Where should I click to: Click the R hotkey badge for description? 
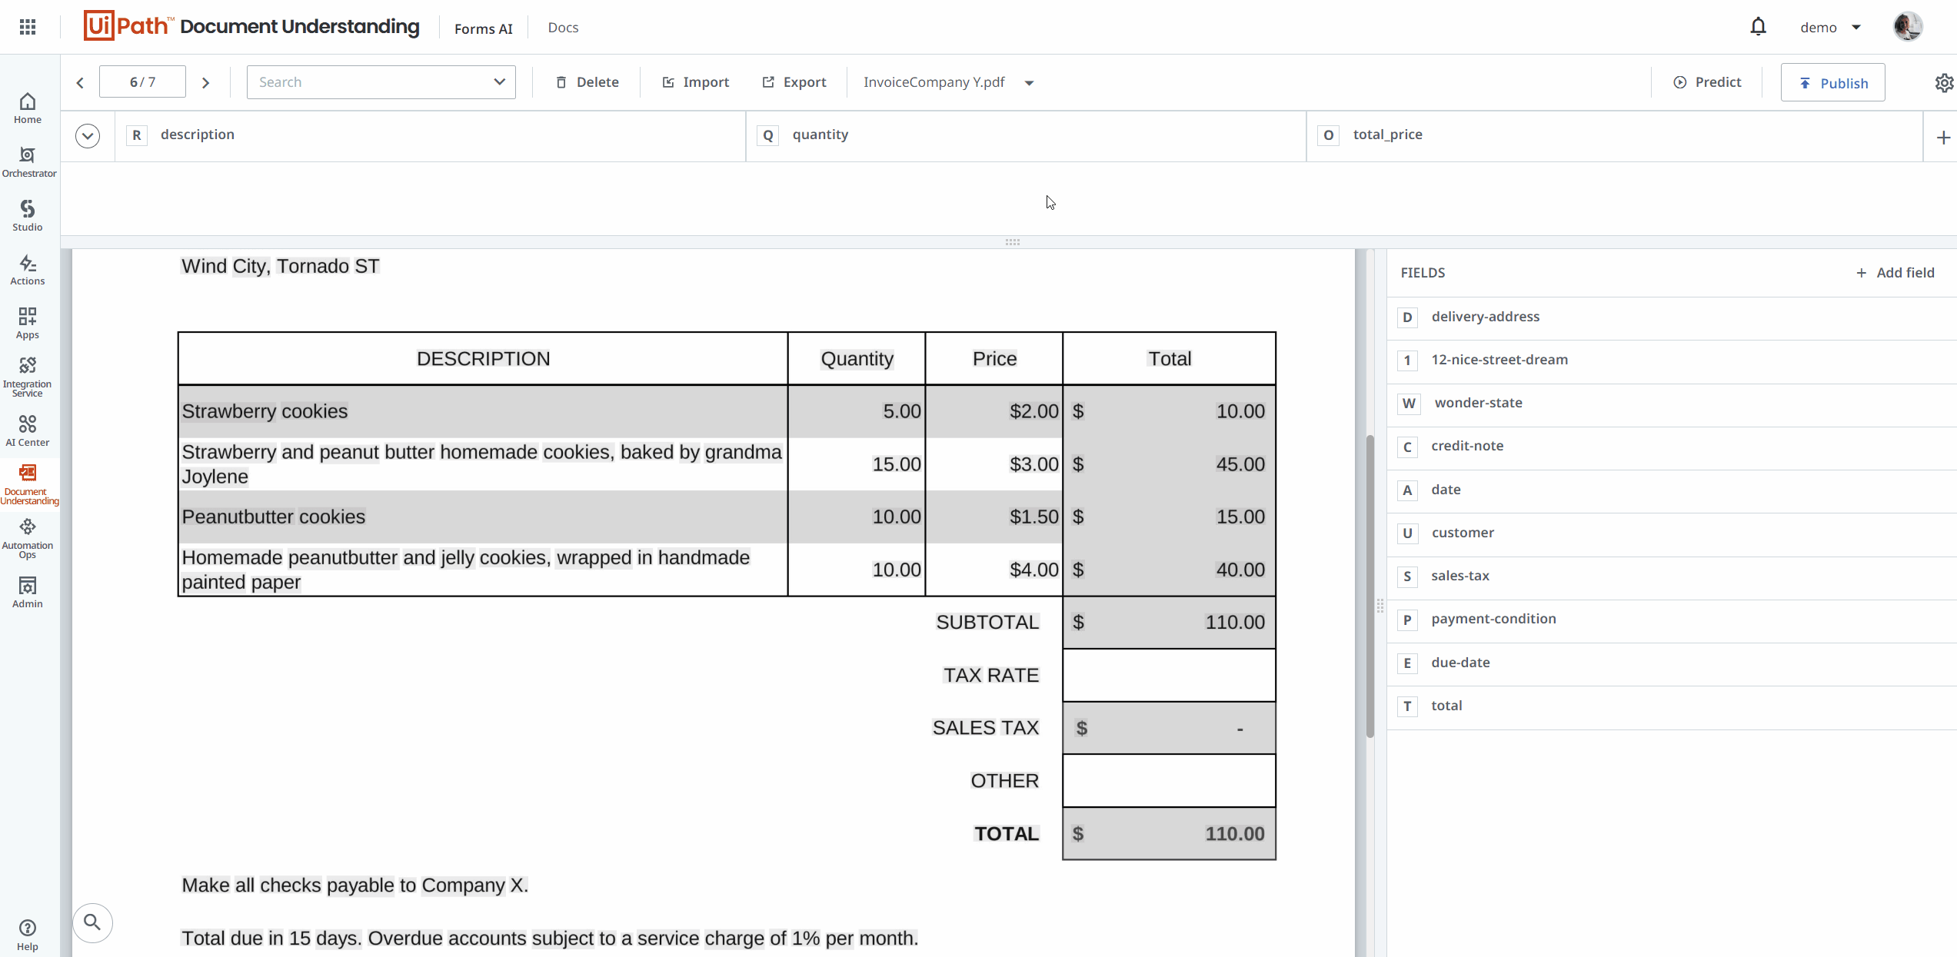(137, 135)
